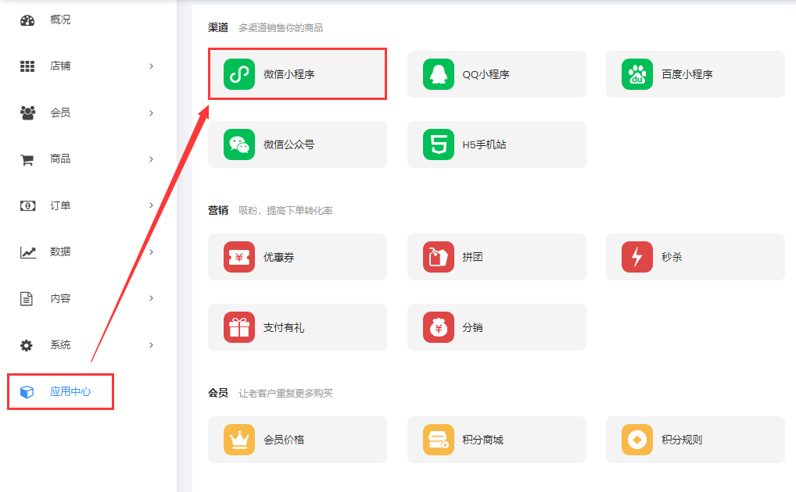The width and height of the screenshot is (796, 492).
Task: Select 系统 in the sidebar
Action: [60, 345]
